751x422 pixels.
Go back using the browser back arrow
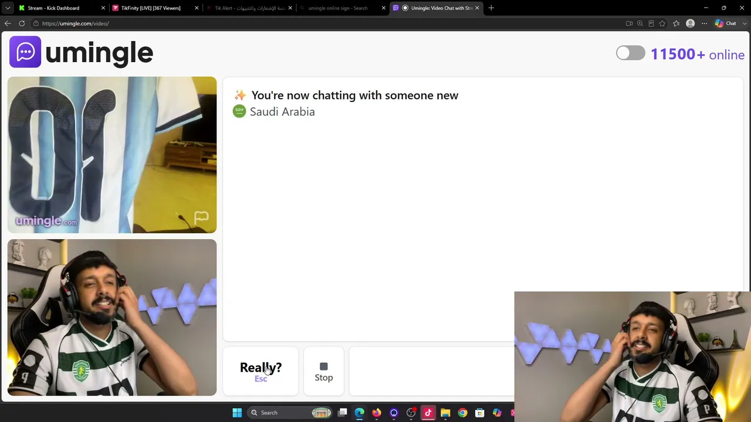[x=8, y=23]
